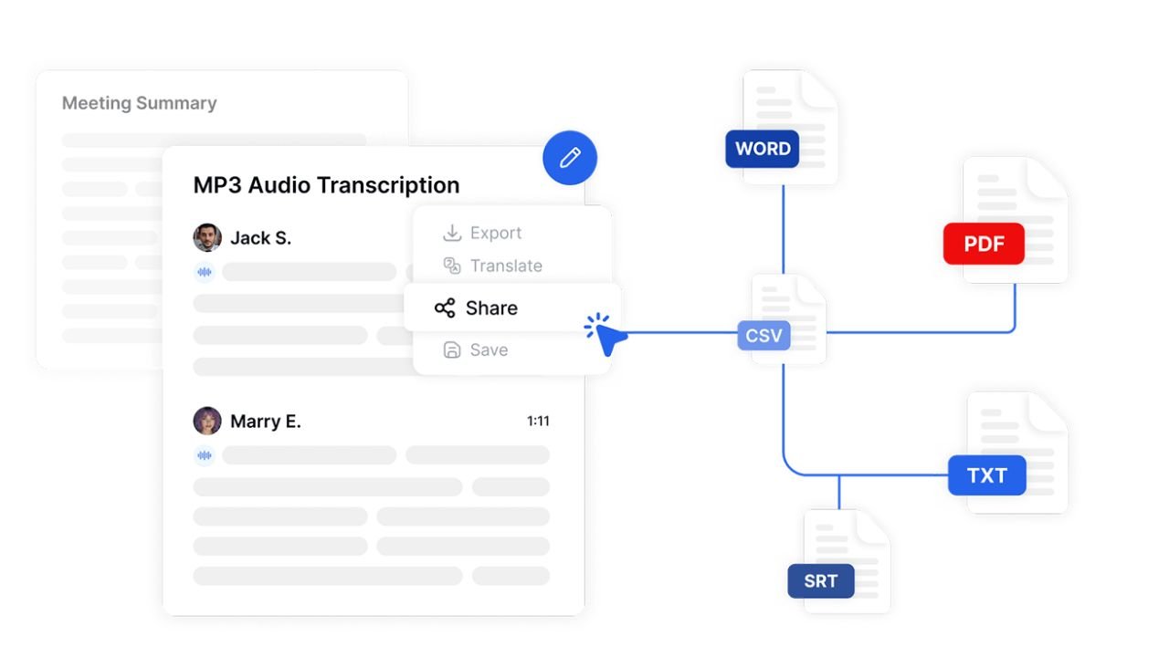This screenshot has height=657, width=1169.
Task: Choose Export from the context menu
Action: click(x=496, y=233)
